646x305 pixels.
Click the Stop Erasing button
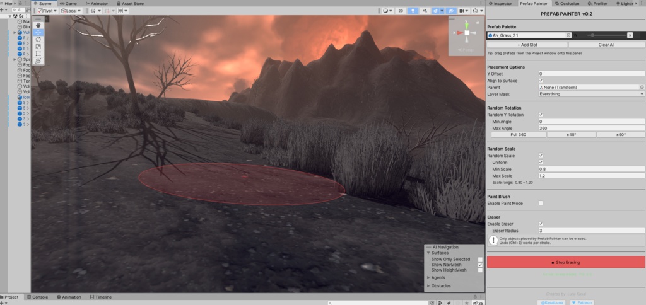(x=566, y=262)
